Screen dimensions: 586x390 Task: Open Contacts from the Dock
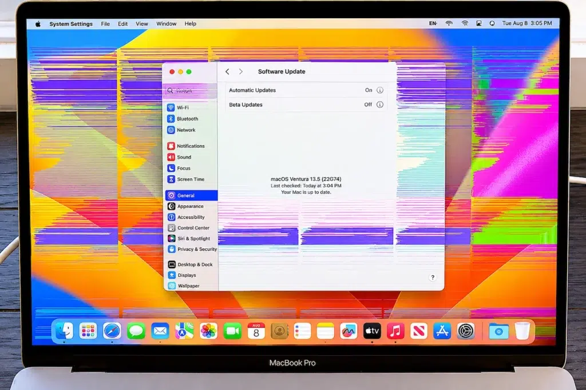[x=279, y=331]
